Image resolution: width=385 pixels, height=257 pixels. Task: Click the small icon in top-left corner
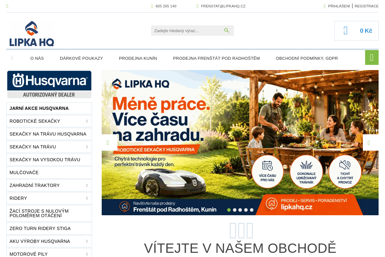(7, 6)
